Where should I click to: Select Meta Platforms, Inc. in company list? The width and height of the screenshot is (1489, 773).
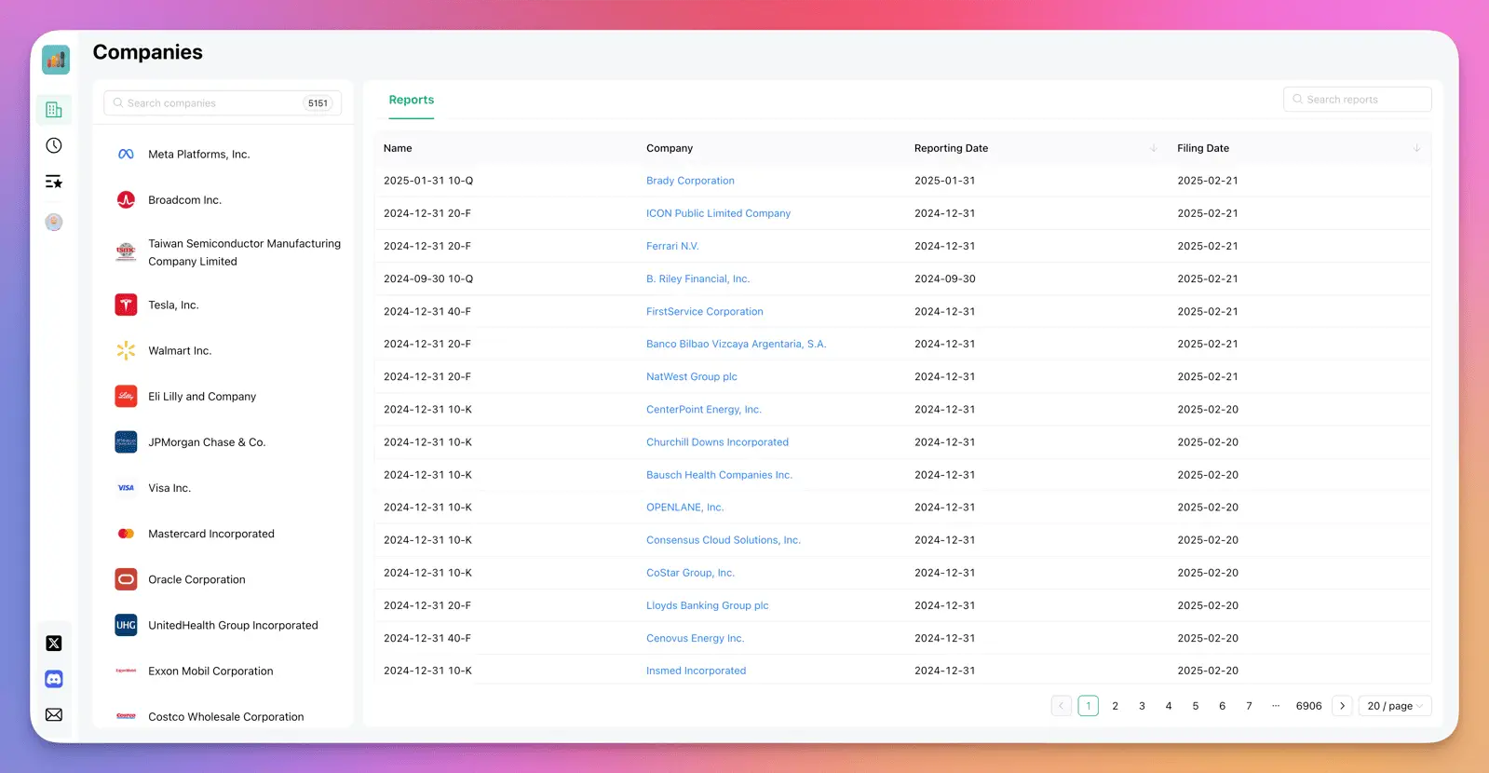click(223, 155)
